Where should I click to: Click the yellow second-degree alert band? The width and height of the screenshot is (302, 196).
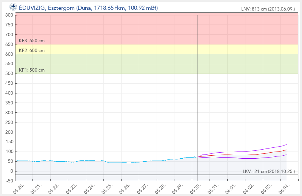tap(157, 49)
